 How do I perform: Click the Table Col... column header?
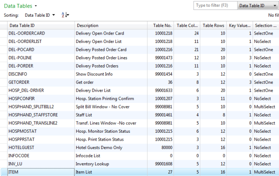187,25
